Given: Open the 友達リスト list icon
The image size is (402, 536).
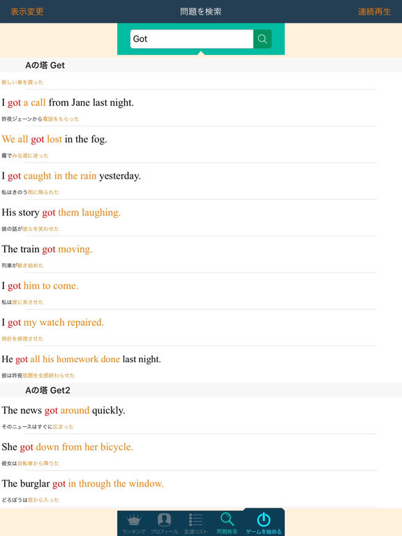Looking at the screenshot, I should (x=195, y=523).
